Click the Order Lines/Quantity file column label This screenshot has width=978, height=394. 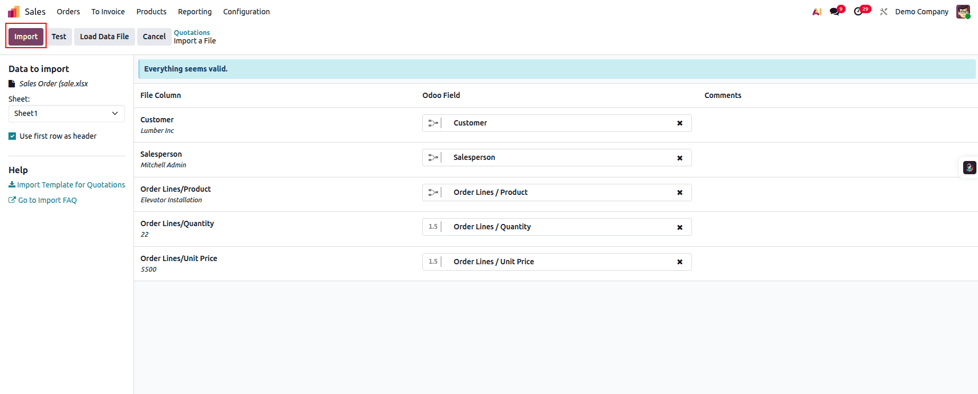point(177,223)
